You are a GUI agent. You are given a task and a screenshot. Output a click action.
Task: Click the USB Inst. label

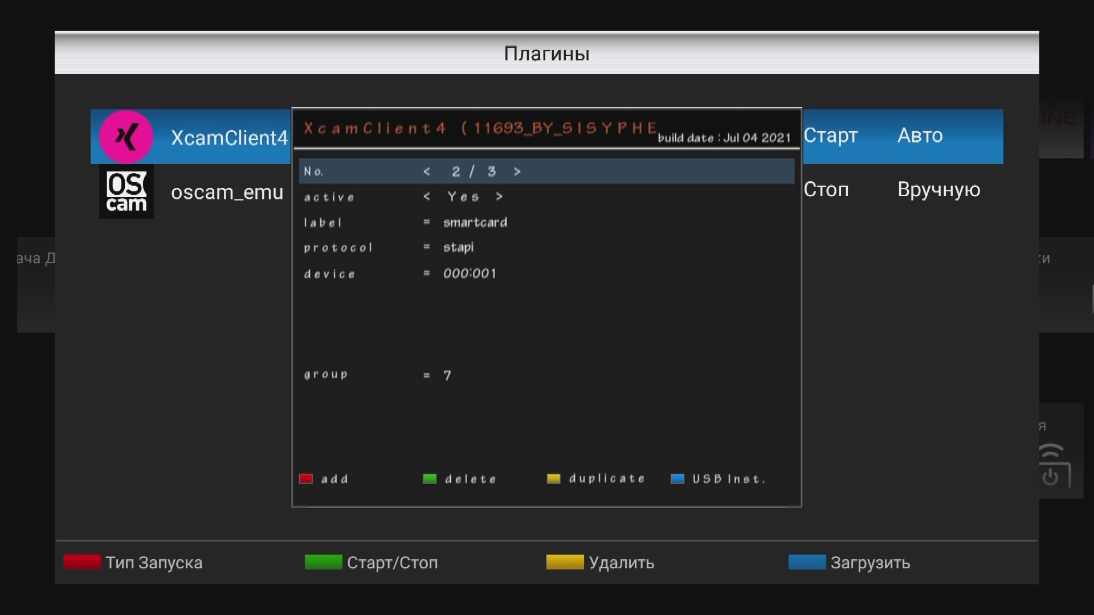coord(729,479)
